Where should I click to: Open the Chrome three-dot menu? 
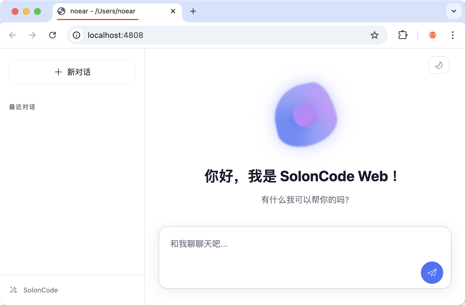point(452,35)
